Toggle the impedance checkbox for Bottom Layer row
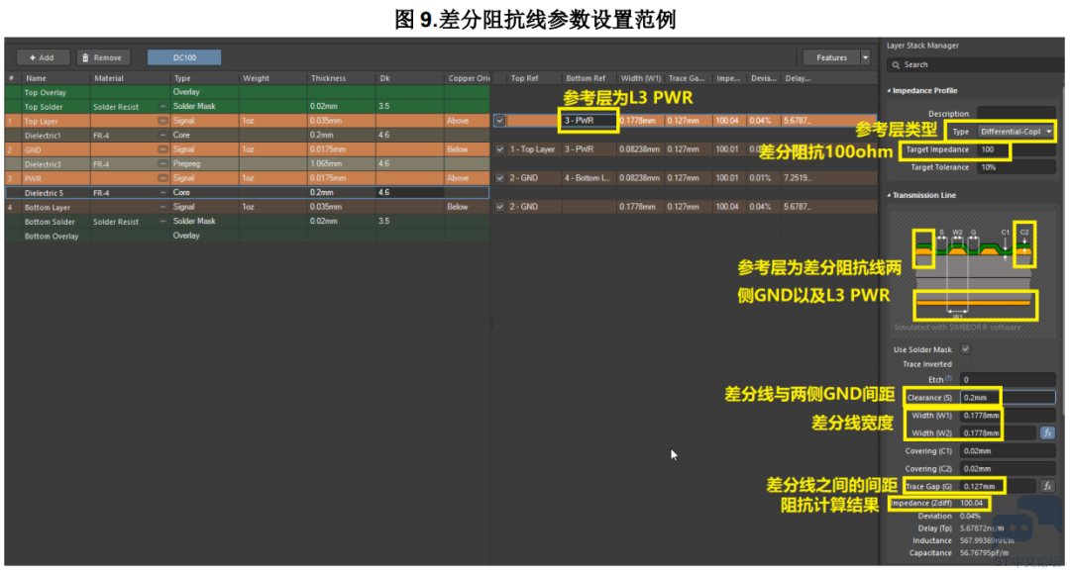The height and width of the screenshot is (577, 1070). click(x=500, y=207)
